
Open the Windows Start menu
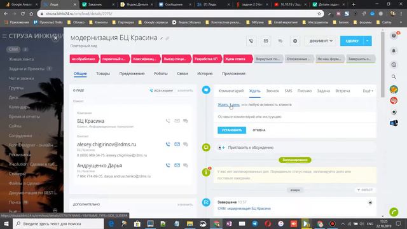[x=6, y=223]
